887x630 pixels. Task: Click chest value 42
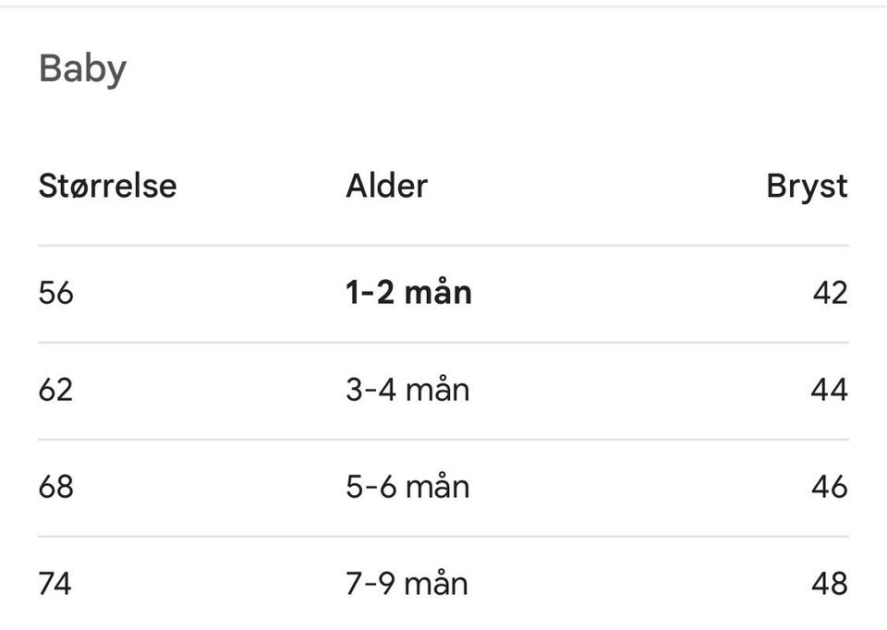click(831, 293)
